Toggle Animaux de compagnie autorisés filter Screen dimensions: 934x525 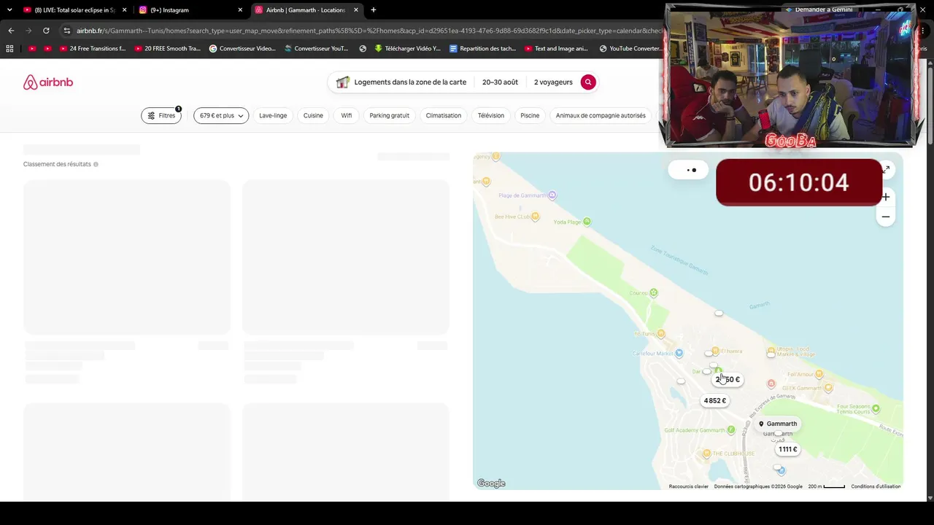point(601,115)
